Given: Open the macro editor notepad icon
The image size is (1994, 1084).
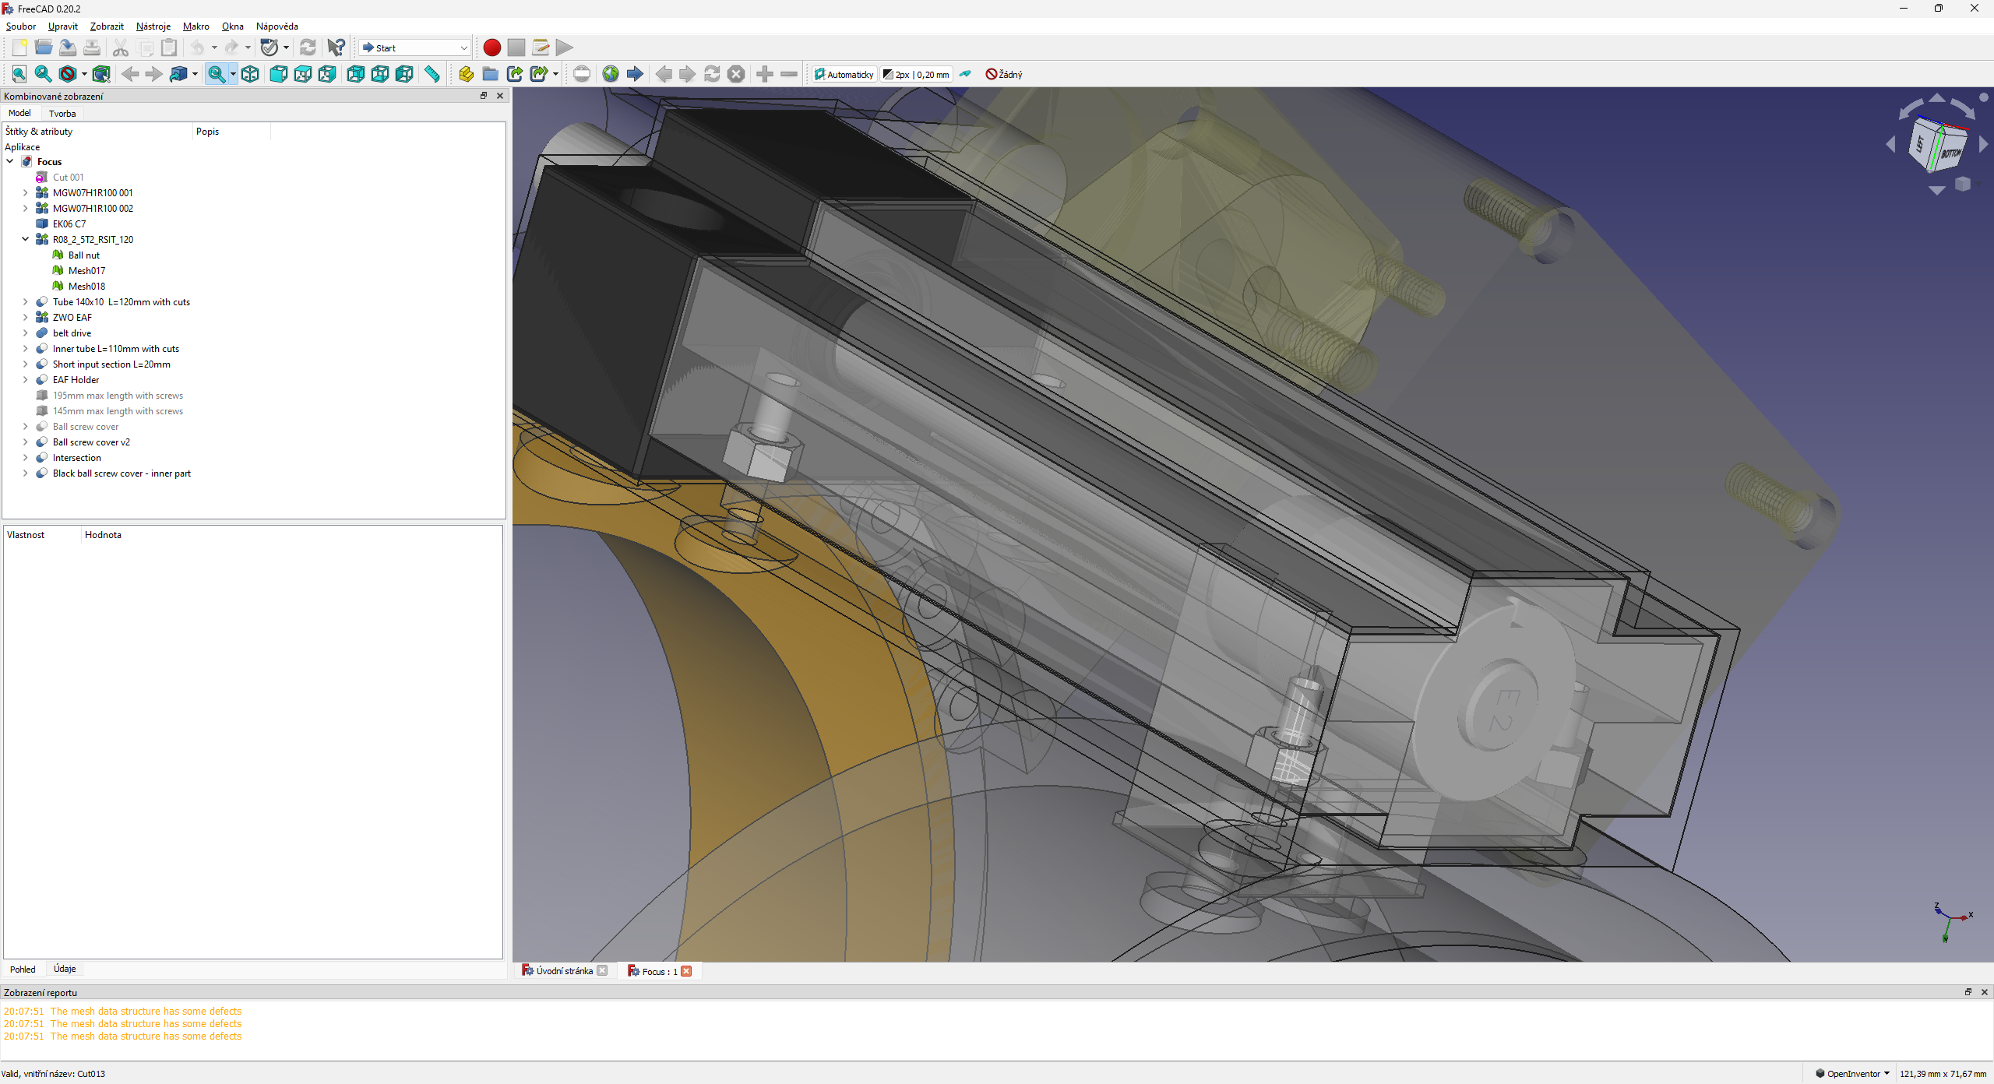Looking at the screenshot, I should coord(540,48).
